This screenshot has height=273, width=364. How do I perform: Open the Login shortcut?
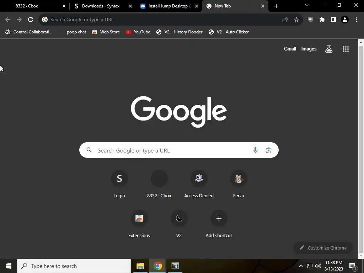119,184
